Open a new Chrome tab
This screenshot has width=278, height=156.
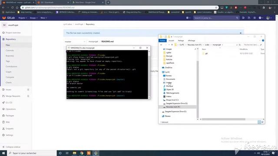click(x=108, y=3)
